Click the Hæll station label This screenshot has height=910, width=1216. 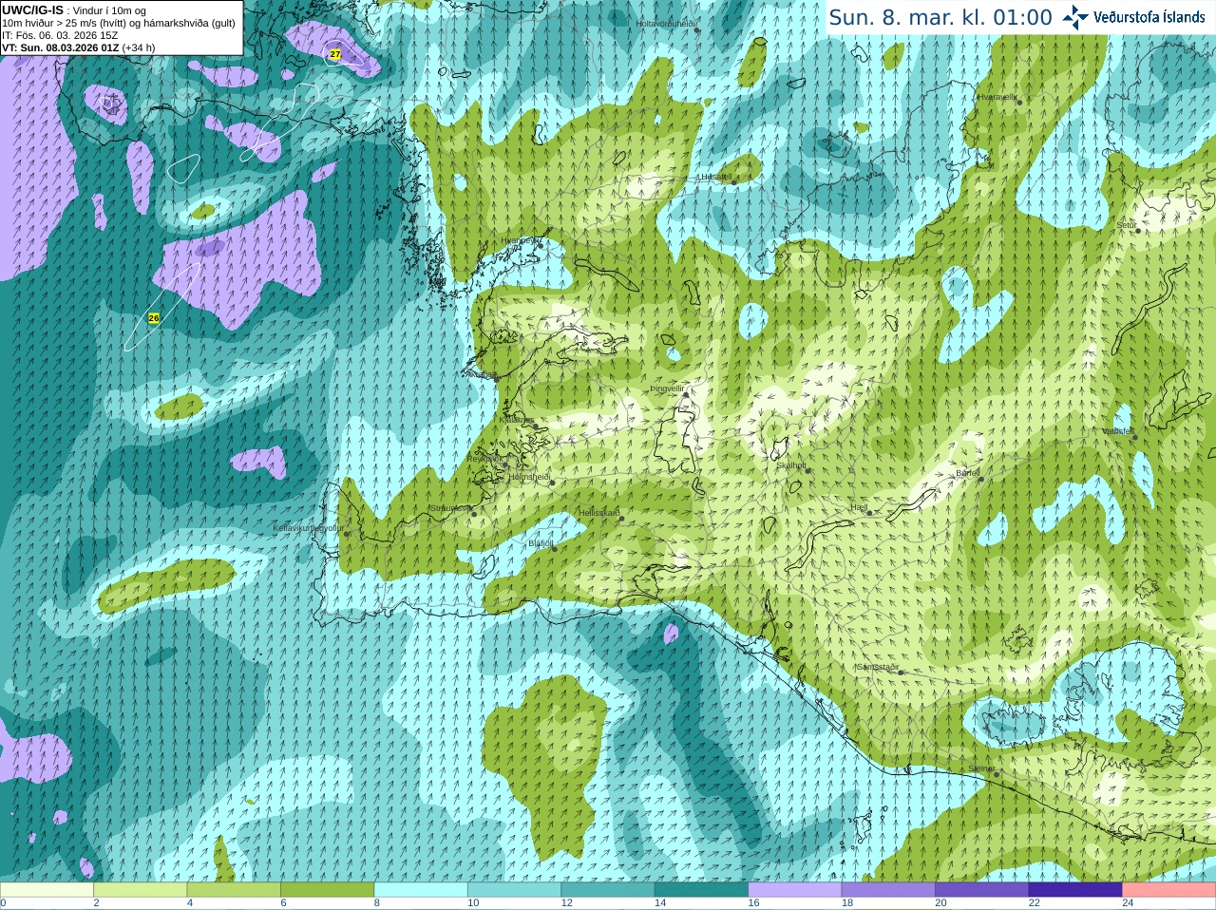(859, 508)
